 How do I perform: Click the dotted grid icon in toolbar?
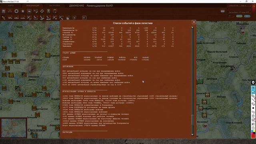click(x=10, y=11)
